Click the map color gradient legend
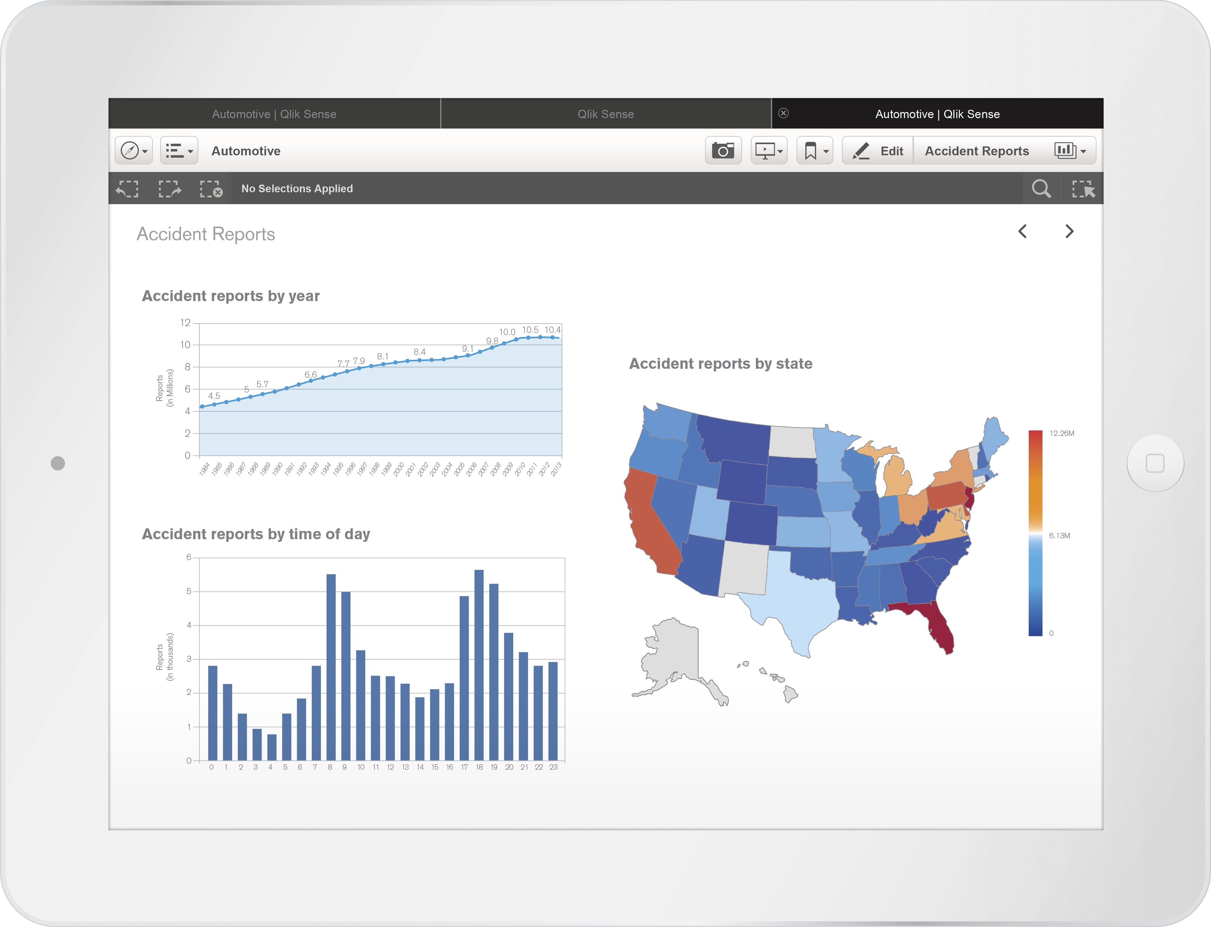The width and height of the screenshot is (1211, 927). 1035,533
